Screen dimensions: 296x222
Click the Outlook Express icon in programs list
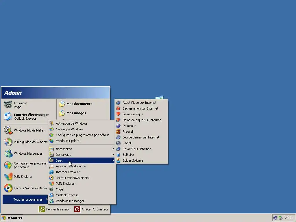coord(51,195)
